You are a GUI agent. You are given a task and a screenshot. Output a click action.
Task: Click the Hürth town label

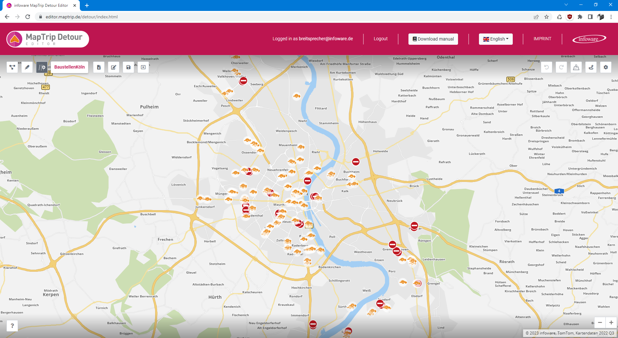215,297
